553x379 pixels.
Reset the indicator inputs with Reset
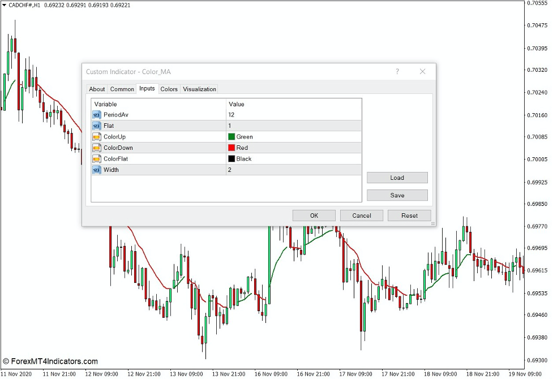[409, 216]
